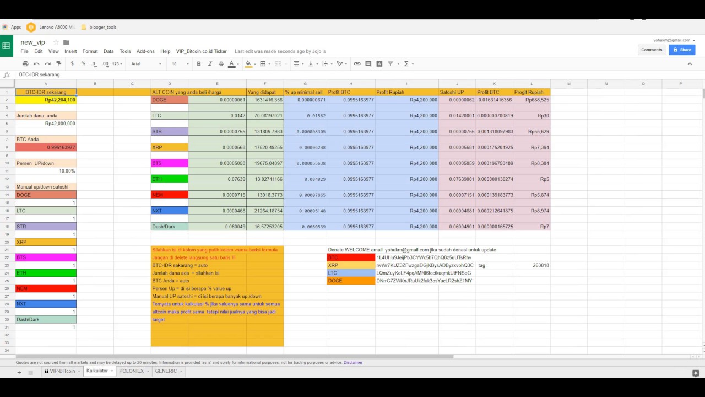Open the text rotation dropdown
The image size is (705, 397).
pos(341,64)
